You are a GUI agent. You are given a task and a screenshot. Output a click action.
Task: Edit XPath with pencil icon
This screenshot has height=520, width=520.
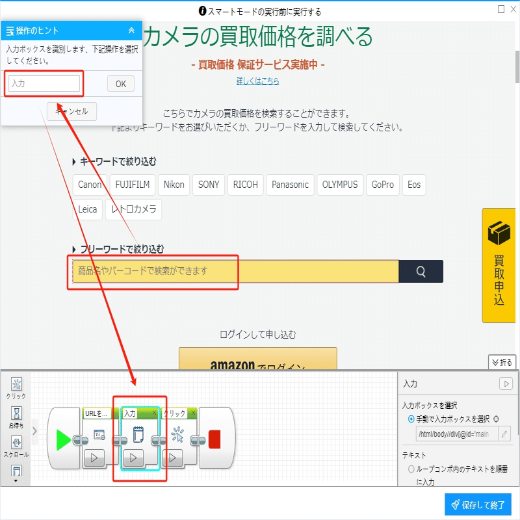[x=504, y=434]
